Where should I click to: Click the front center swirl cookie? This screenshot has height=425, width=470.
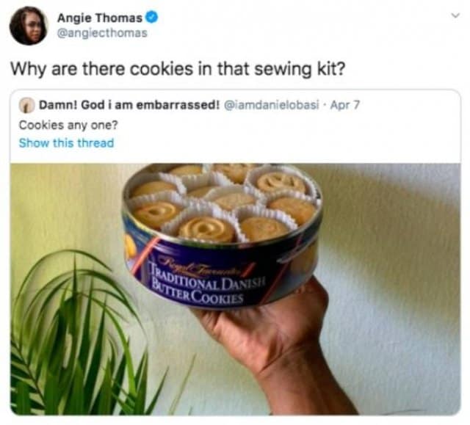click(x=207, y=229)
